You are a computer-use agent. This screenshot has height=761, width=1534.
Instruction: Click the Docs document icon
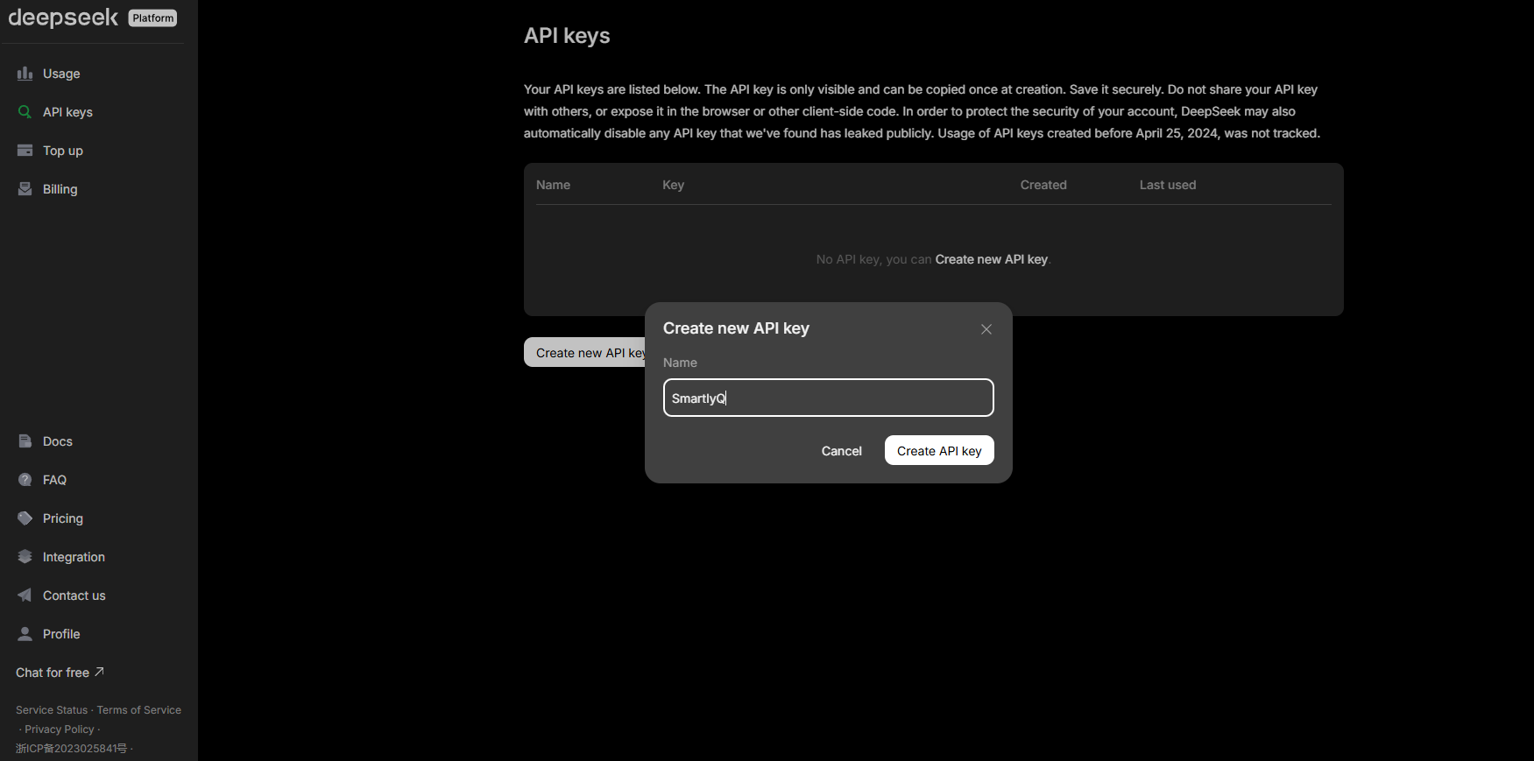25,441
